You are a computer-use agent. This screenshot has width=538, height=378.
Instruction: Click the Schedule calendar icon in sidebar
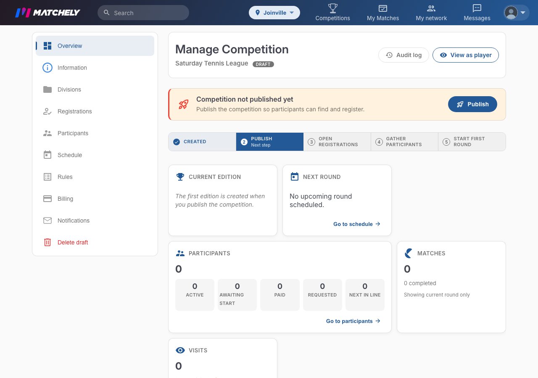[x=47, y=155]
